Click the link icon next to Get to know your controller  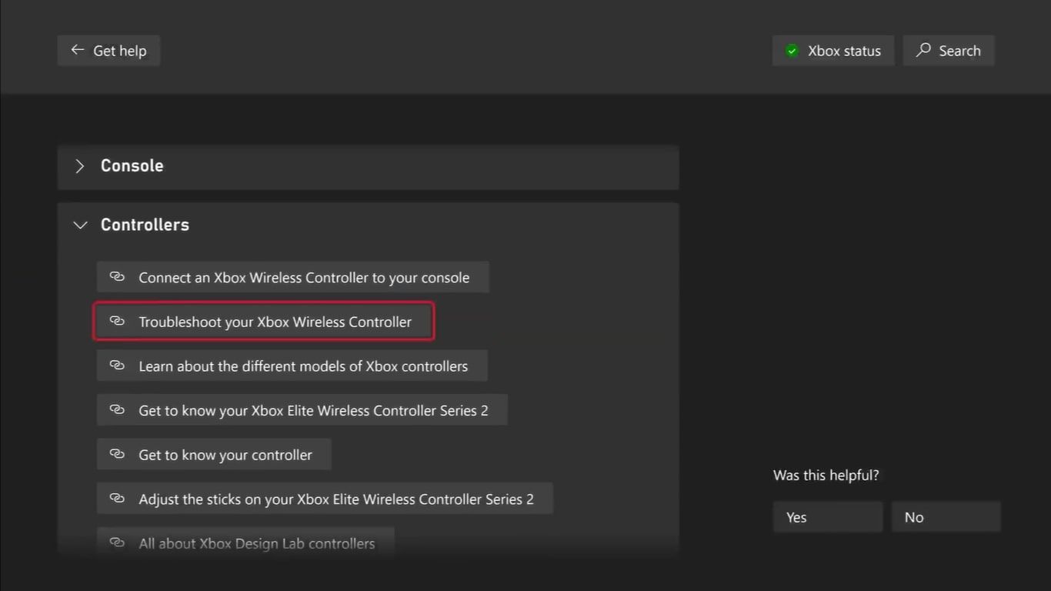[117, 454]
